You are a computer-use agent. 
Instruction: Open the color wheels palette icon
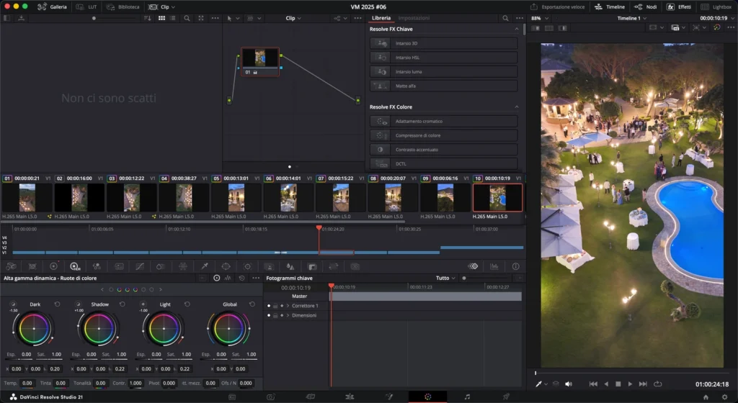coord(53,266)
